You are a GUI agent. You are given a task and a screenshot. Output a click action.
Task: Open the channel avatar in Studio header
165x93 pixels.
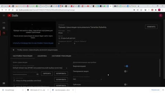(x=161, y=16)
